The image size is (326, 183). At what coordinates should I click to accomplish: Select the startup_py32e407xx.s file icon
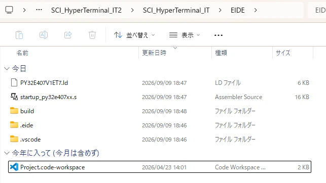click(14, 97)
